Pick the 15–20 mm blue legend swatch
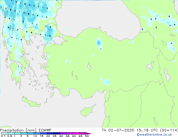The width and height of the screenshot is (178, 137). 44,133
